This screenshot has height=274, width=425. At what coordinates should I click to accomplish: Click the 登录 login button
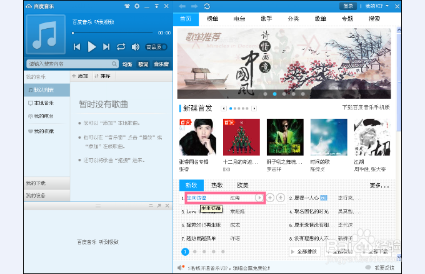[x=348, y=6]
